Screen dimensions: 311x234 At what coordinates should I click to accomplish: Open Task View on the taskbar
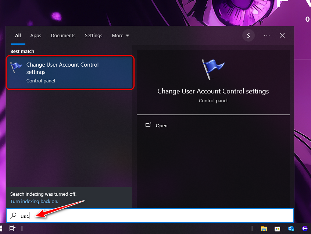[x=12, y=228]
